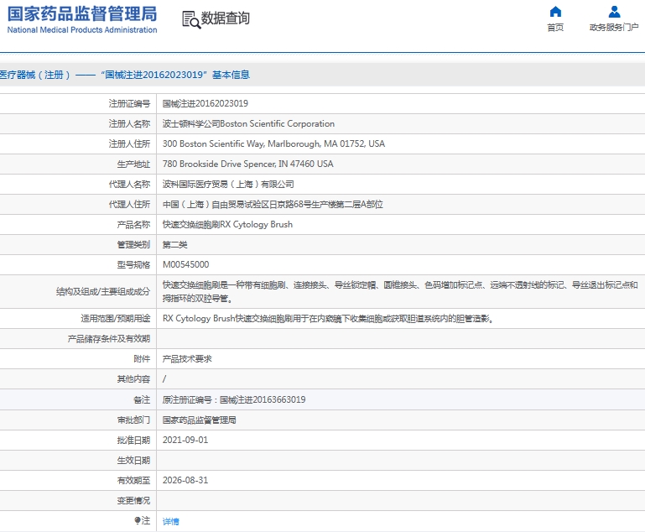Click the 生效日期 row label
The image size is (645, 532).
coord(133,460)
